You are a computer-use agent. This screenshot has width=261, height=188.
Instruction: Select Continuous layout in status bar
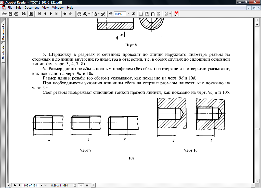click(81, 185)
